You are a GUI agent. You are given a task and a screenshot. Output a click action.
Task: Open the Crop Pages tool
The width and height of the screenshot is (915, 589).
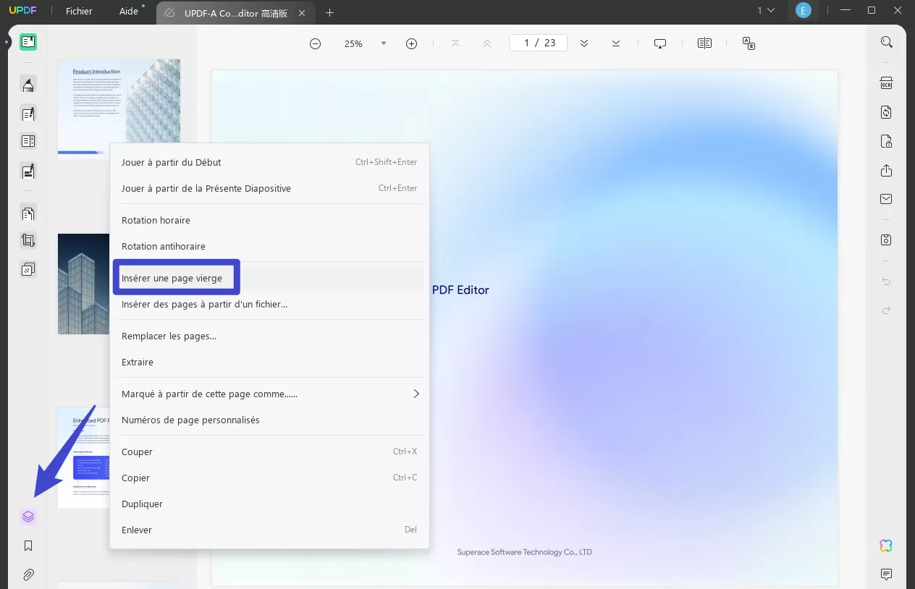(28, 241)
